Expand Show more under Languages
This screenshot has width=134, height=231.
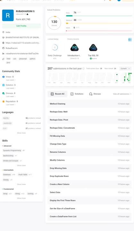click(x=21, y=133)
